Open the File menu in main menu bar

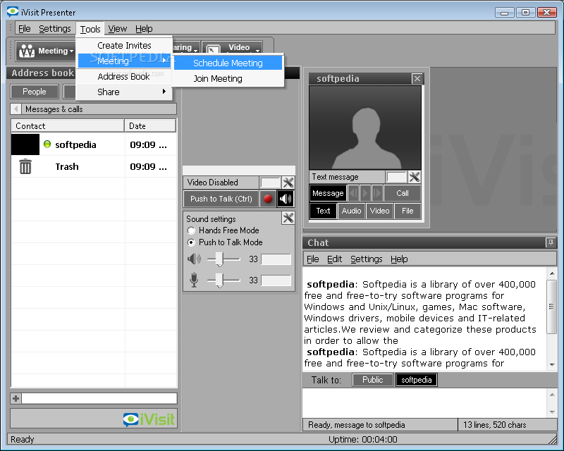tap(25, 28)
